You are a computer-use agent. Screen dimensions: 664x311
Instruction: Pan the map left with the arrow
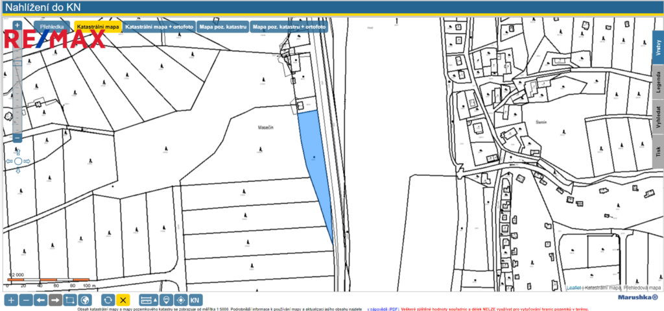9,161
